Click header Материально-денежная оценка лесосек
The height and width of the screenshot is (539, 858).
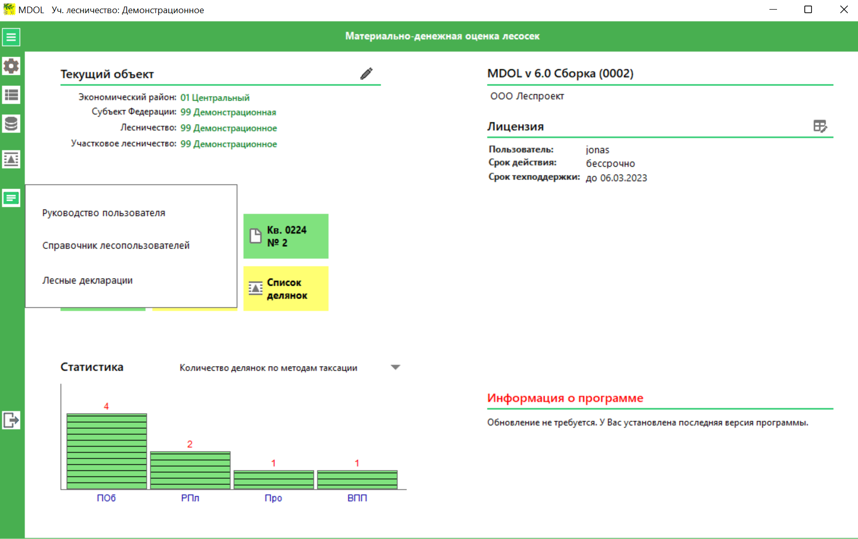tap(442, 36)
